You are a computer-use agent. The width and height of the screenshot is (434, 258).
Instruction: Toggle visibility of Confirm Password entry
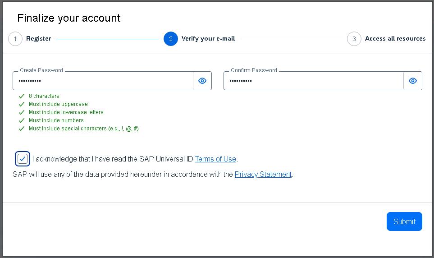[x=412, y=81]
